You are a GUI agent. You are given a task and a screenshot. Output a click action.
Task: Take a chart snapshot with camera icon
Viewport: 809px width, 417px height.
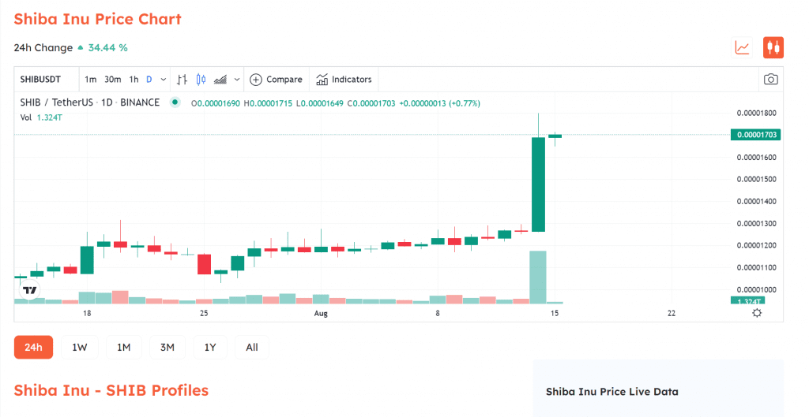(771, 80)
